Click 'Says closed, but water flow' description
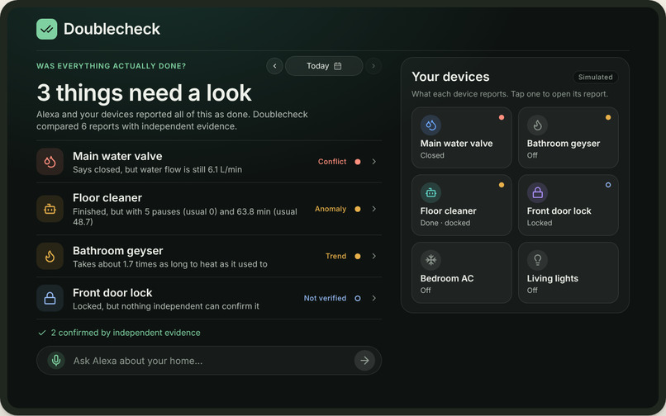Viewport: 666px width, 416px height. click(x=157, y=169)
